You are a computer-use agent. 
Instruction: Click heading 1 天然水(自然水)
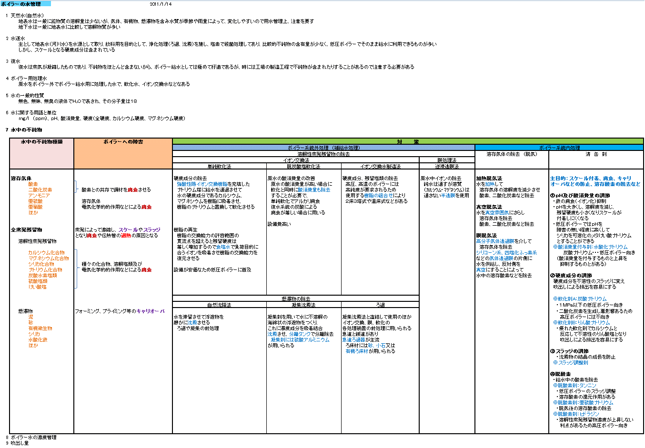25,16
